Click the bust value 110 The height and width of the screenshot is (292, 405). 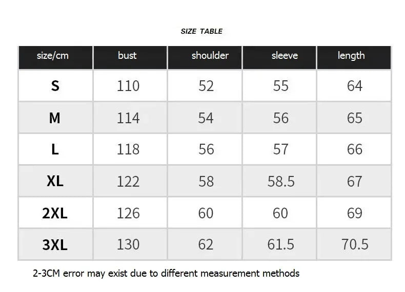pos(128,86)
